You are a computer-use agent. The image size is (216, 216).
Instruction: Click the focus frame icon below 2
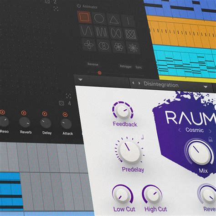[56, 9]
